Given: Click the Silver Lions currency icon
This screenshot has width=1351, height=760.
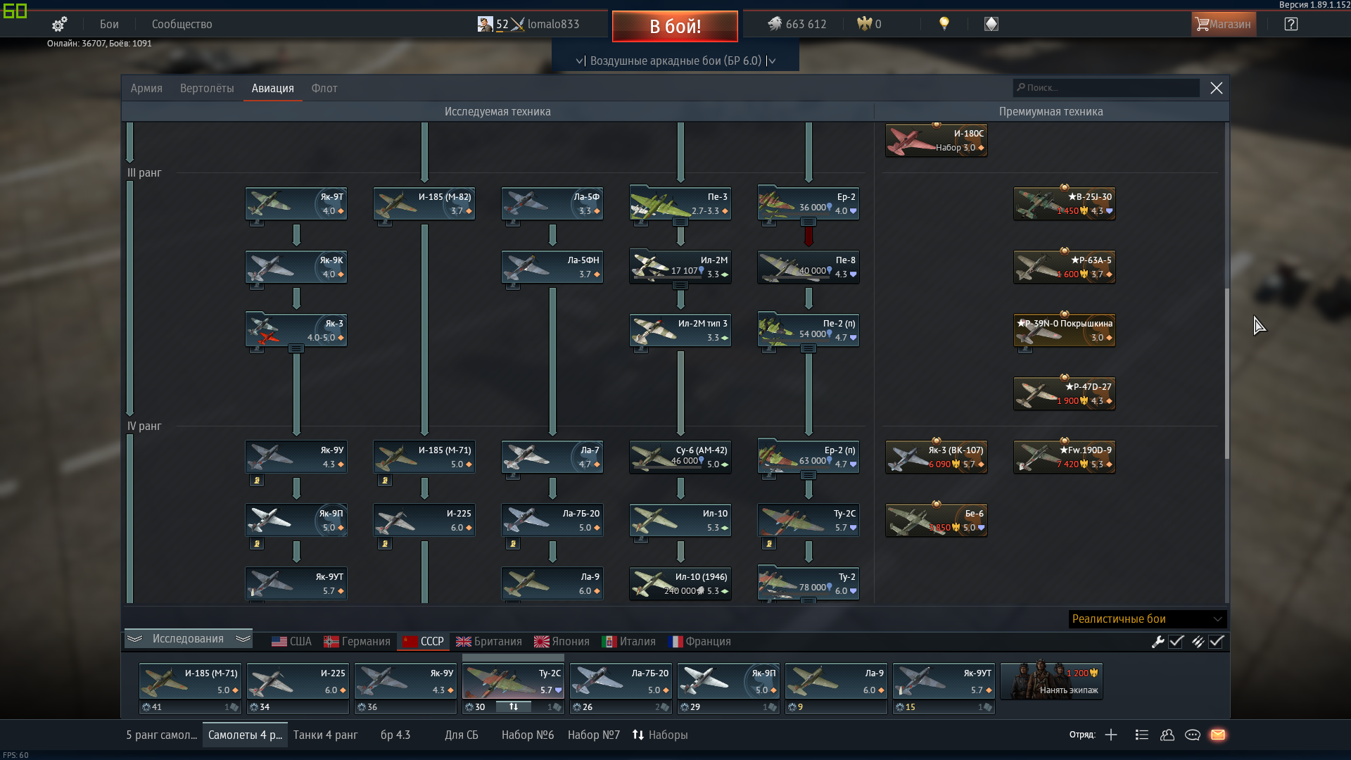Looking at the screenshot, I should click(775, 24).
